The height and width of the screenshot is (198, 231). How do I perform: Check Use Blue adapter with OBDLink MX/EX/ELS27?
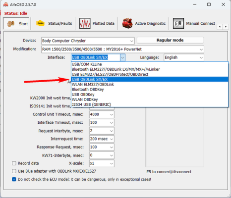[x=14, y=171]
